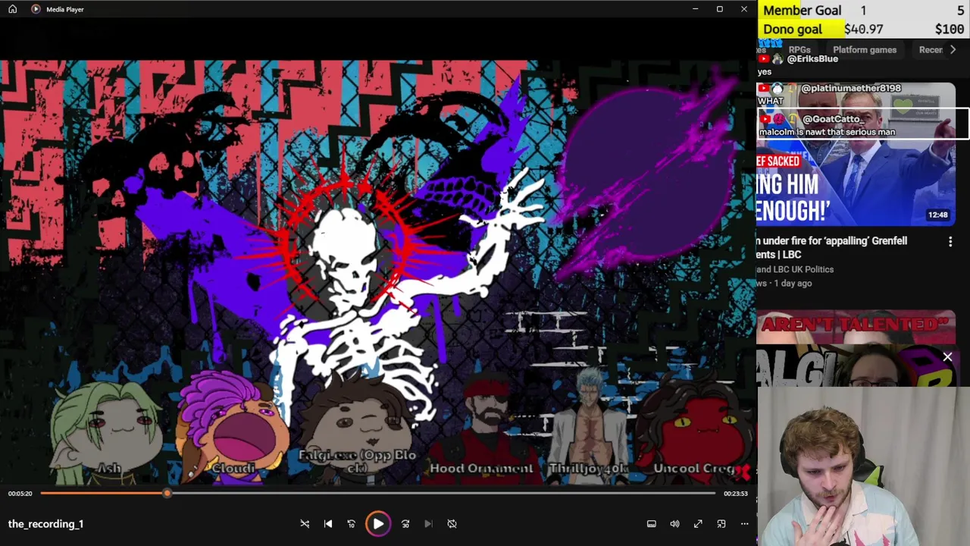Select the Platform games category chip
Image resolution: width=970 pixels, height=546 pixels.
click(865, 50)
